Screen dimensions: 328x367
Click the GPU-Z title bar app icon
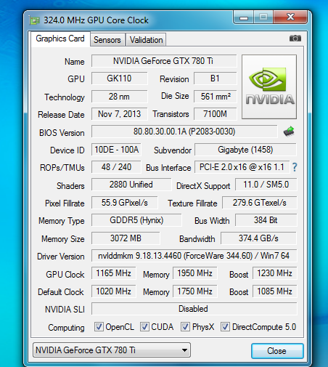[34, 20]
